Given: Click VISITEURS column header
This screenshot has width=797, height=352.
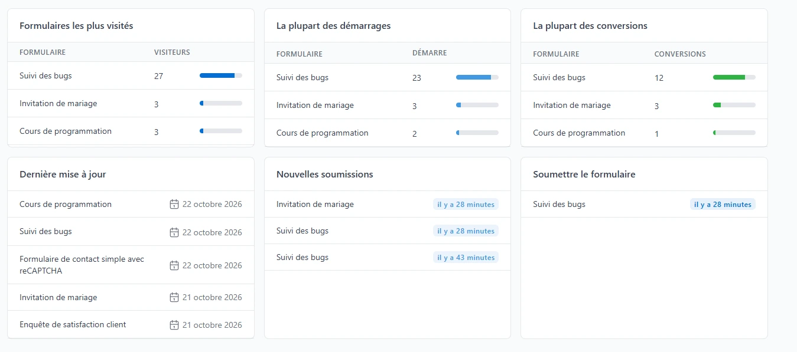Looking at the screenshot, I should (x=172, y=52).
